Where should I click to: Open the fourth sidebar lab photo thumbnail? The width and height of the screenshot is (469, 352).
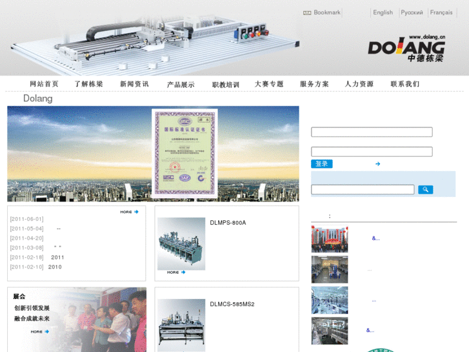pos(330,331)
